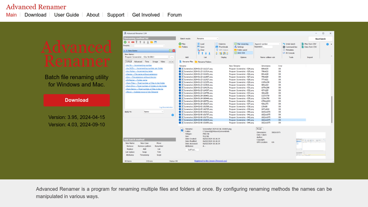
Task: Go to Forum in site navigation
Action: point(174,15)
